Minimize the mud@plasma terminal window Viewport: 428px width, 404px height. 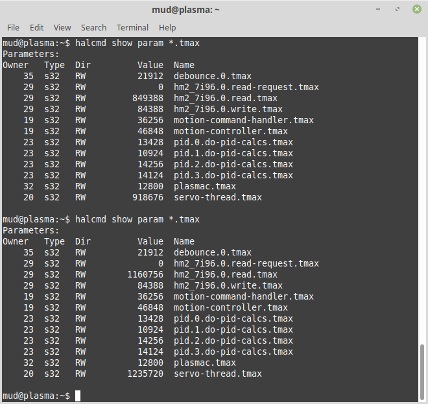click(x=378, y=9)
